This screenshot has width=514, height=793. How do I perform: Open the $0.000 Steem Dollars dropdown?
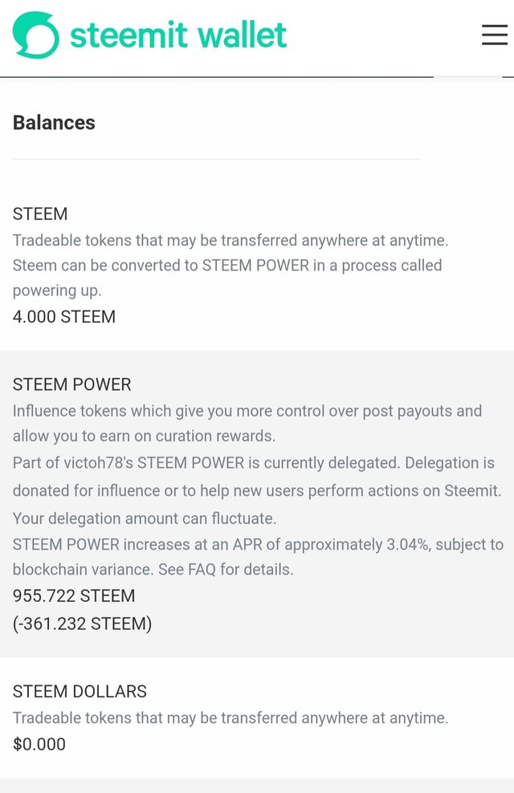pos(39,744)
